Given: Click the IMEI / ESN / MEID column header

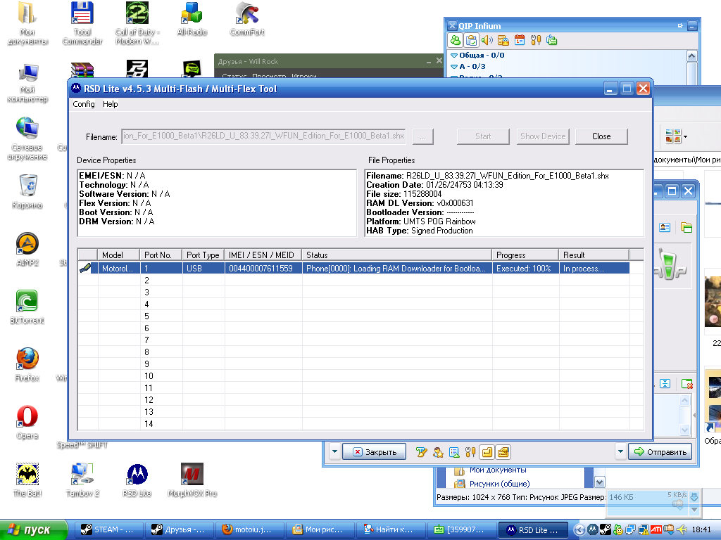Looking at the screenshot, I should click(x=263, y=255).
